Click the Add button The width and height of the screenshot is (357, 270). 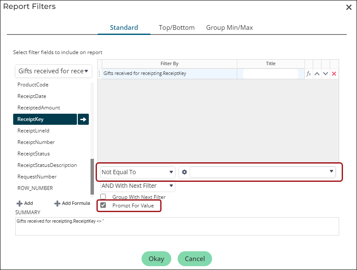(25, 203)
